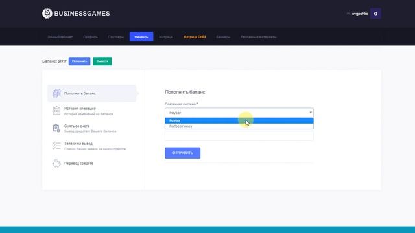Click the ОТПРАВИТЬ submit button
The width and height of the screenshot is (415, 233).
pos(183,153)
